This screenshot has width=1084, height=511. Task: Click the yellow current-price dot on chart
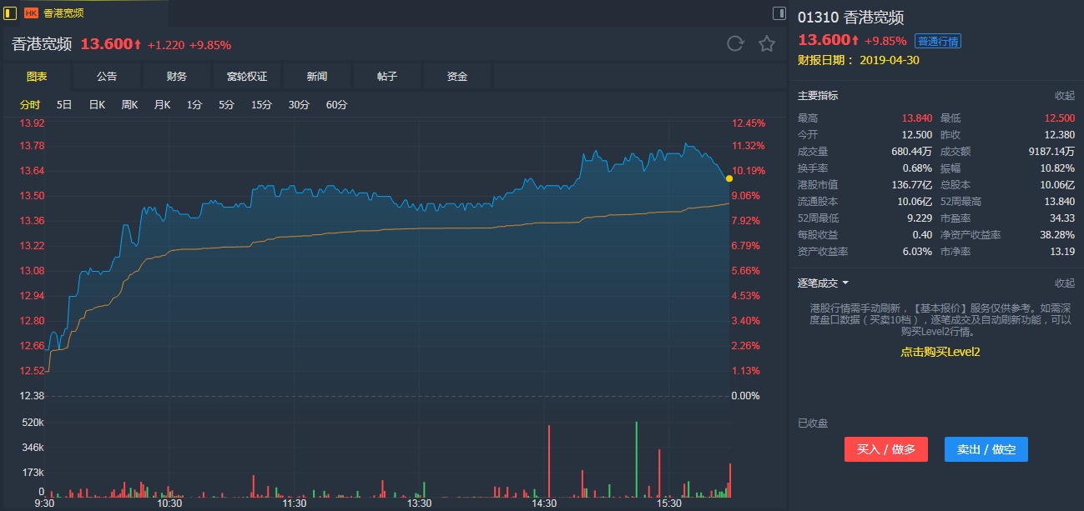[729, 178]
